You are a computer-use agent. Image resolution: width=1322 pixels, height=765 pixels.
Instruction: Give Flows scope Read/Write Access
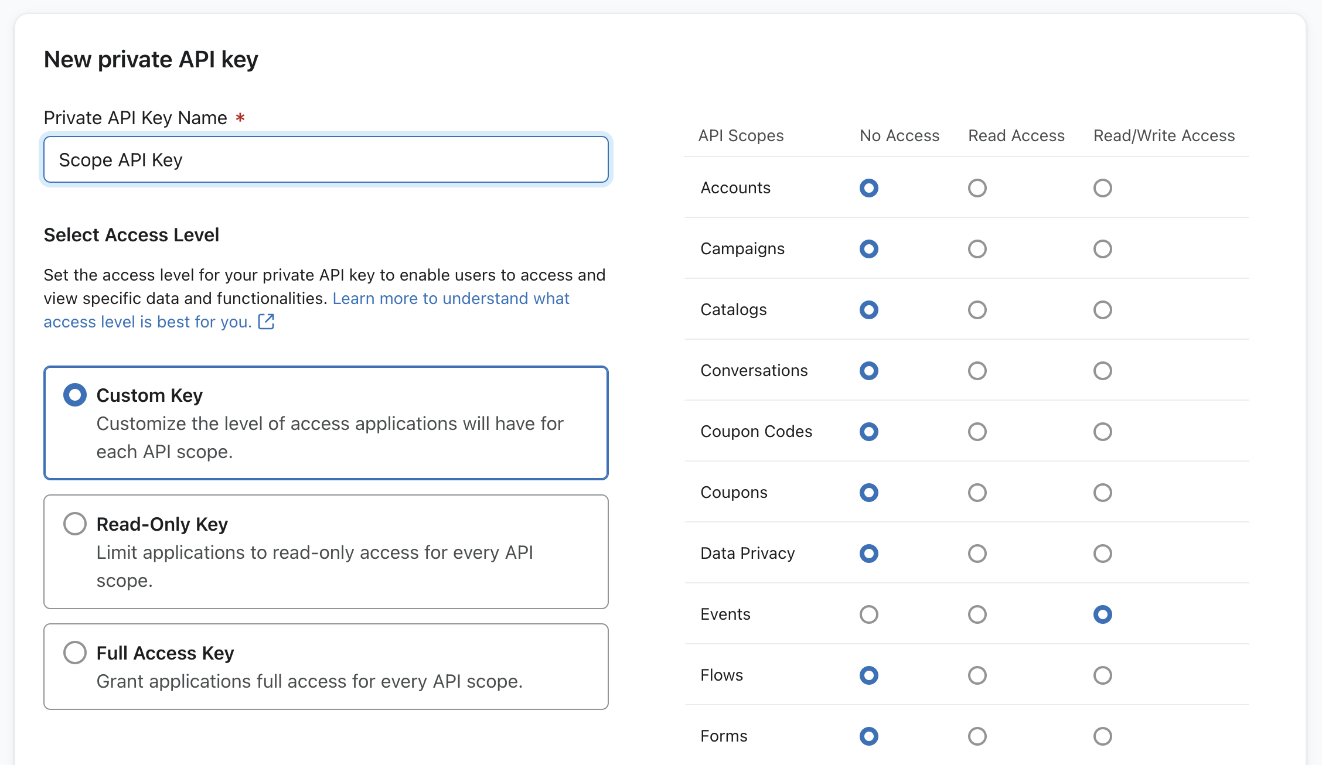[x=1102, y=675]
